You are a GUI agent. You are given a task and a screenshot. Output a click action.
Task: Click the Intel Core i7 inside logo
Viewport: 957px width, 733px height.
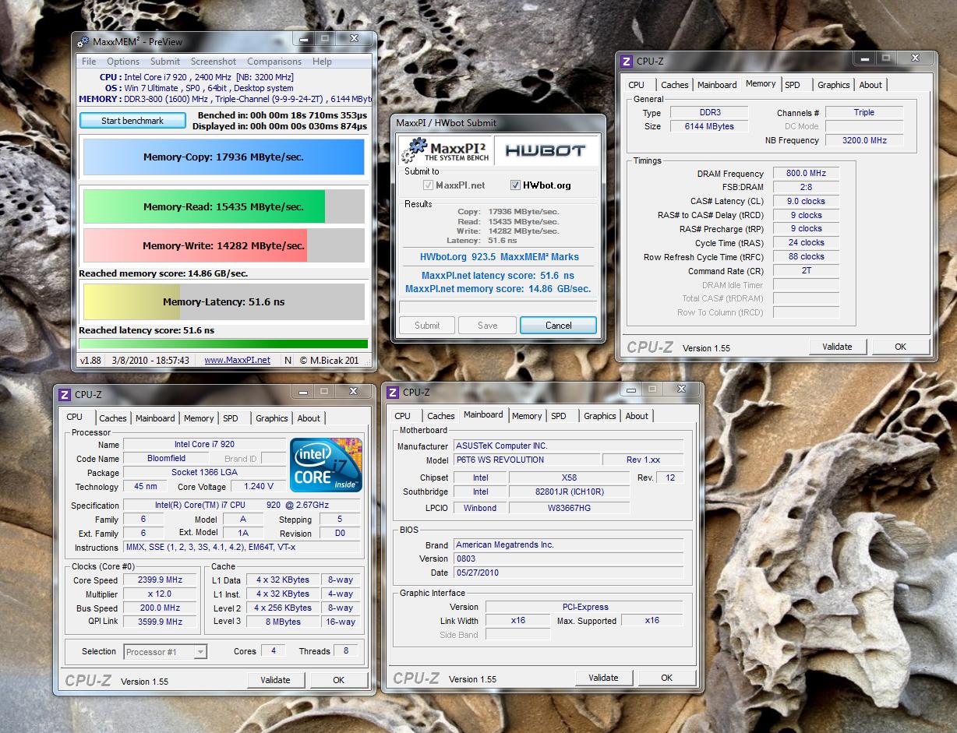click(x=326, y=465)
